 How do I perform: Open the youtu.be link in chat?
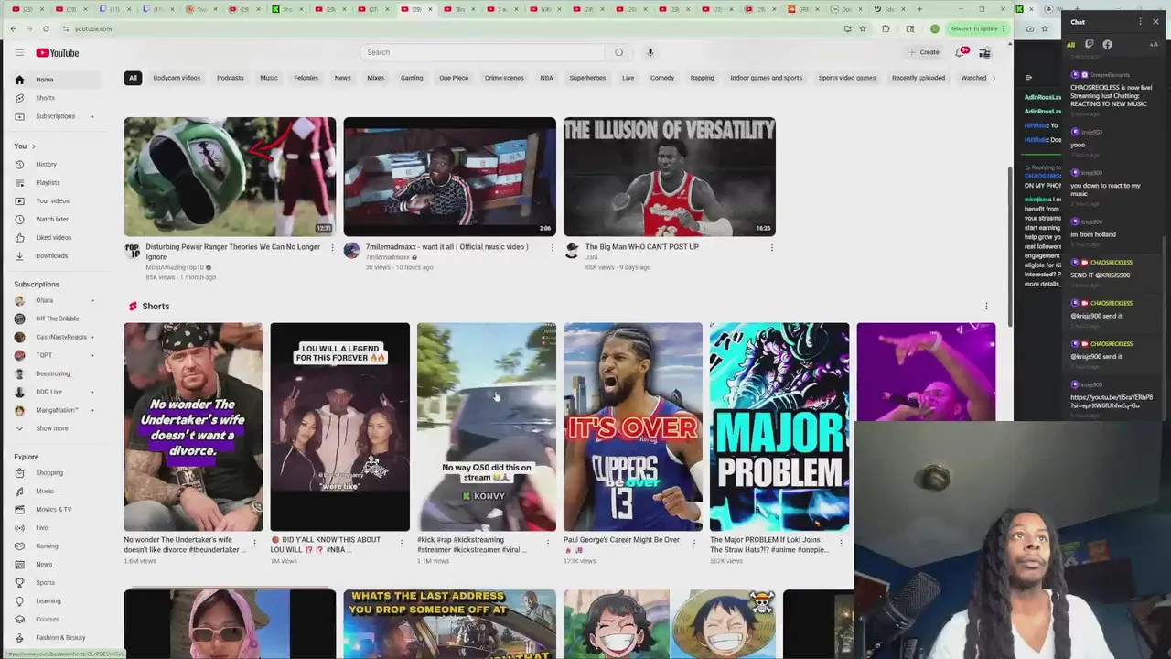click(x=1111, y=401)
